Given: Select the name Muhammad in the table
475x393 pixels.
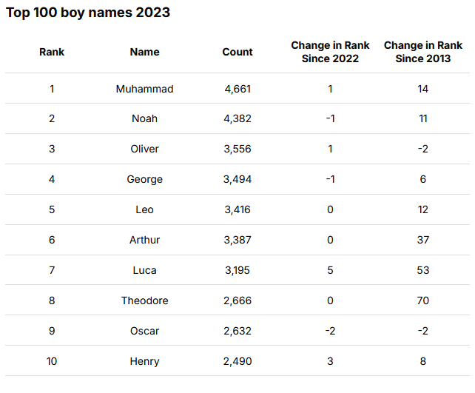Looking at the screenshot, I should point(144,89).
